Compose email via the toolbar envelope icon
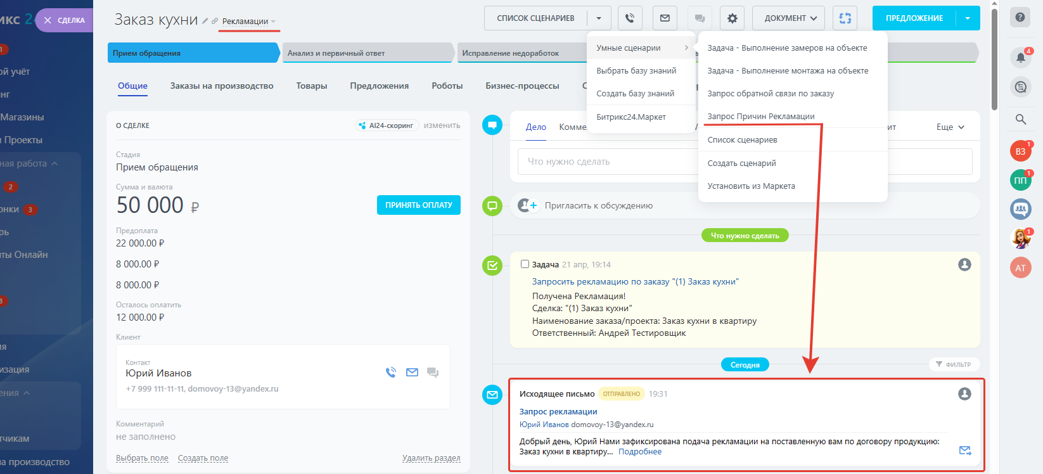Image resolution: width=1043 pixels, height=474 pixels. (665, 18)
